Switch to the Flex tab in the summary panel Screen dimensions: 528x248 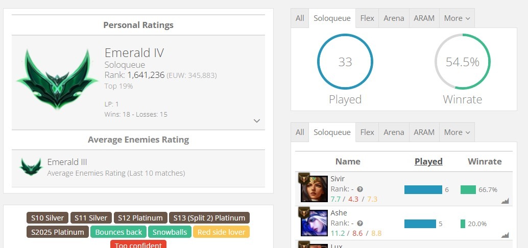[x=367, y=18]
